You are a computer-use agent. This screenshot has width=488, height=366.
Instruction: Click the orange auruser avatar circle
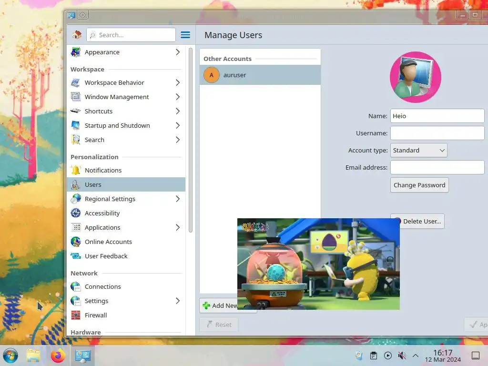click(211, 75)
